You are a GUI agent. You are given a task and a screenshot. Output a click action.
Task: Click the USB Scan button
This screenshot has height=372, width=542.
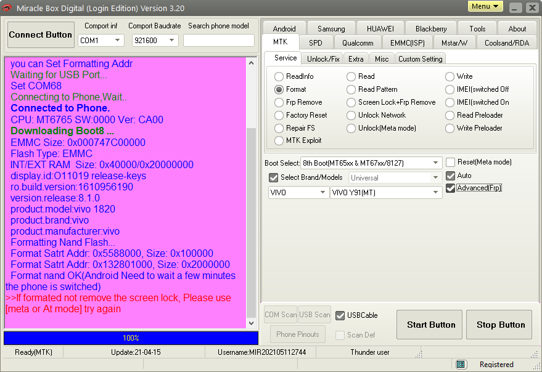(314, 315)
